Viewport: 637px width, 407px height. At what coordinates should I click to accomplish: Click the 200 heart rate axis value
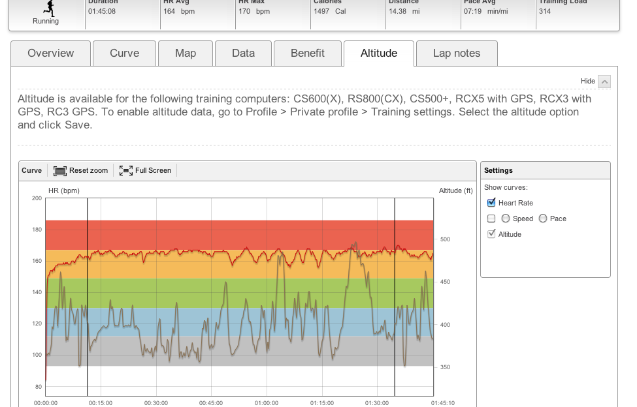(x=37, y=198)
